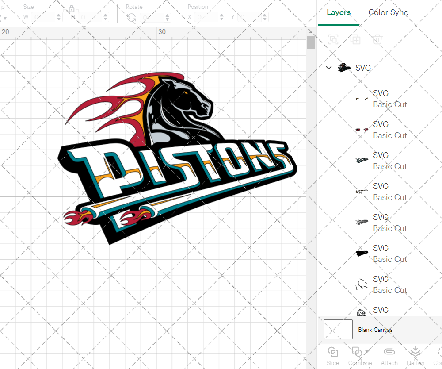Click the Rotate field stepper arrows
The height and width of the screenshot is (369, 442).
pyautogui.click(x=168, y=18)
